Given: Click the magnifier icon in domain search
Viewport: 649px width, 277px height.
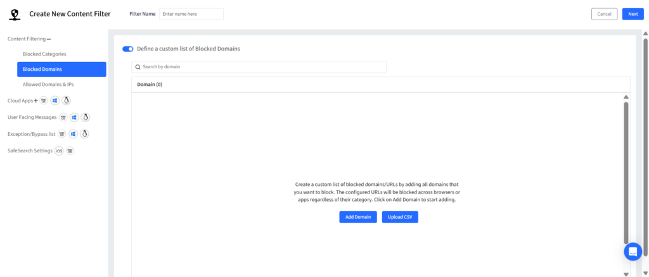Looking at the screenshot, I should pos(138,67).
